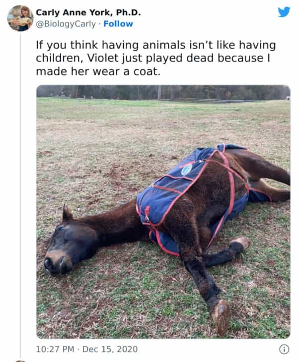Click the Twitter bird logo
This screenshot has width=298, height=362.
coord(284,12)
